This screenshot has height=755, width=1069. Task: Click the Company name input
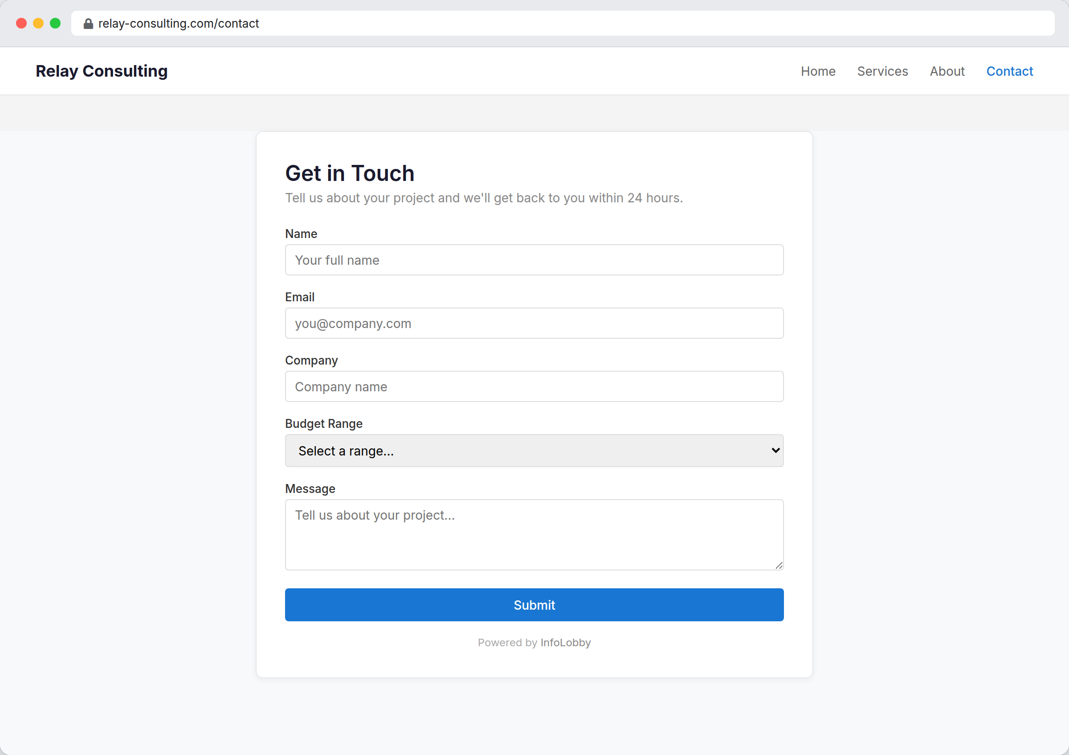tap(534, 386)
